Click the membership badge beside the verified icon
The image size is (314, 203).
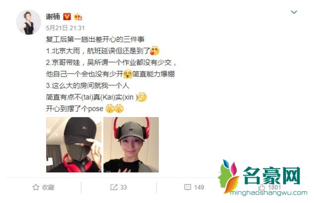coord(78,17)
